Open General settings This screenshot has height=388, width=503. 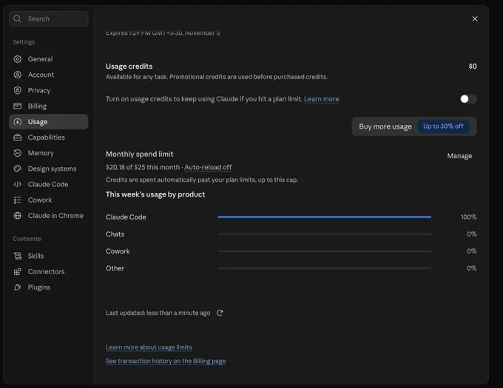(x=48, y=59)
